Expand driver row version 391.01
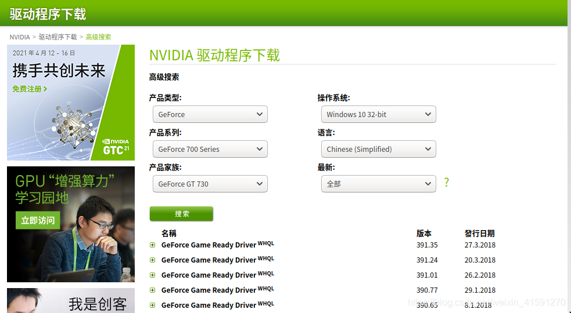Viewport: 571px width, 313px height. click(x=153, y=275)
